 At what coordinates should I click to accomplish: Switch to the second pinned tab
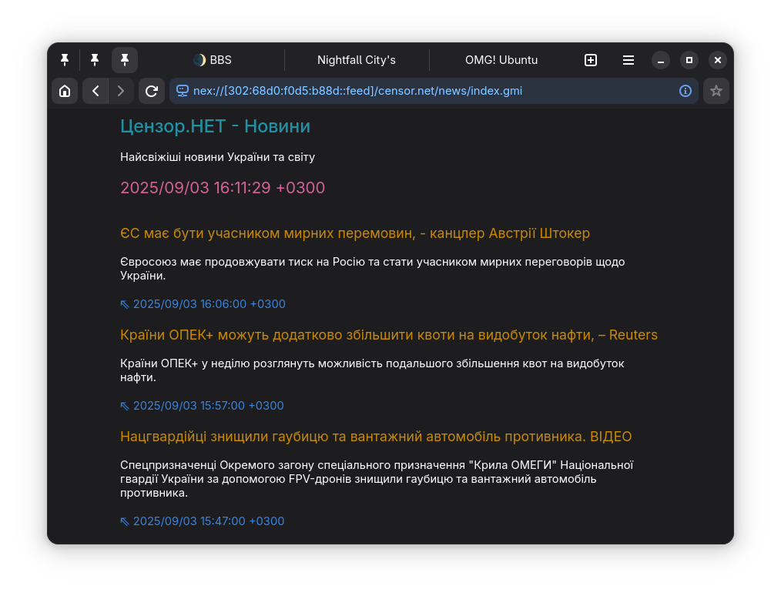(x=95, y=60)
